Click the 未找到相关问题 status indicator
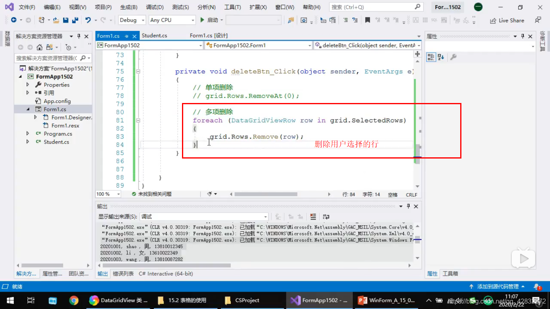The image size is (550, 309). point(152,194)
